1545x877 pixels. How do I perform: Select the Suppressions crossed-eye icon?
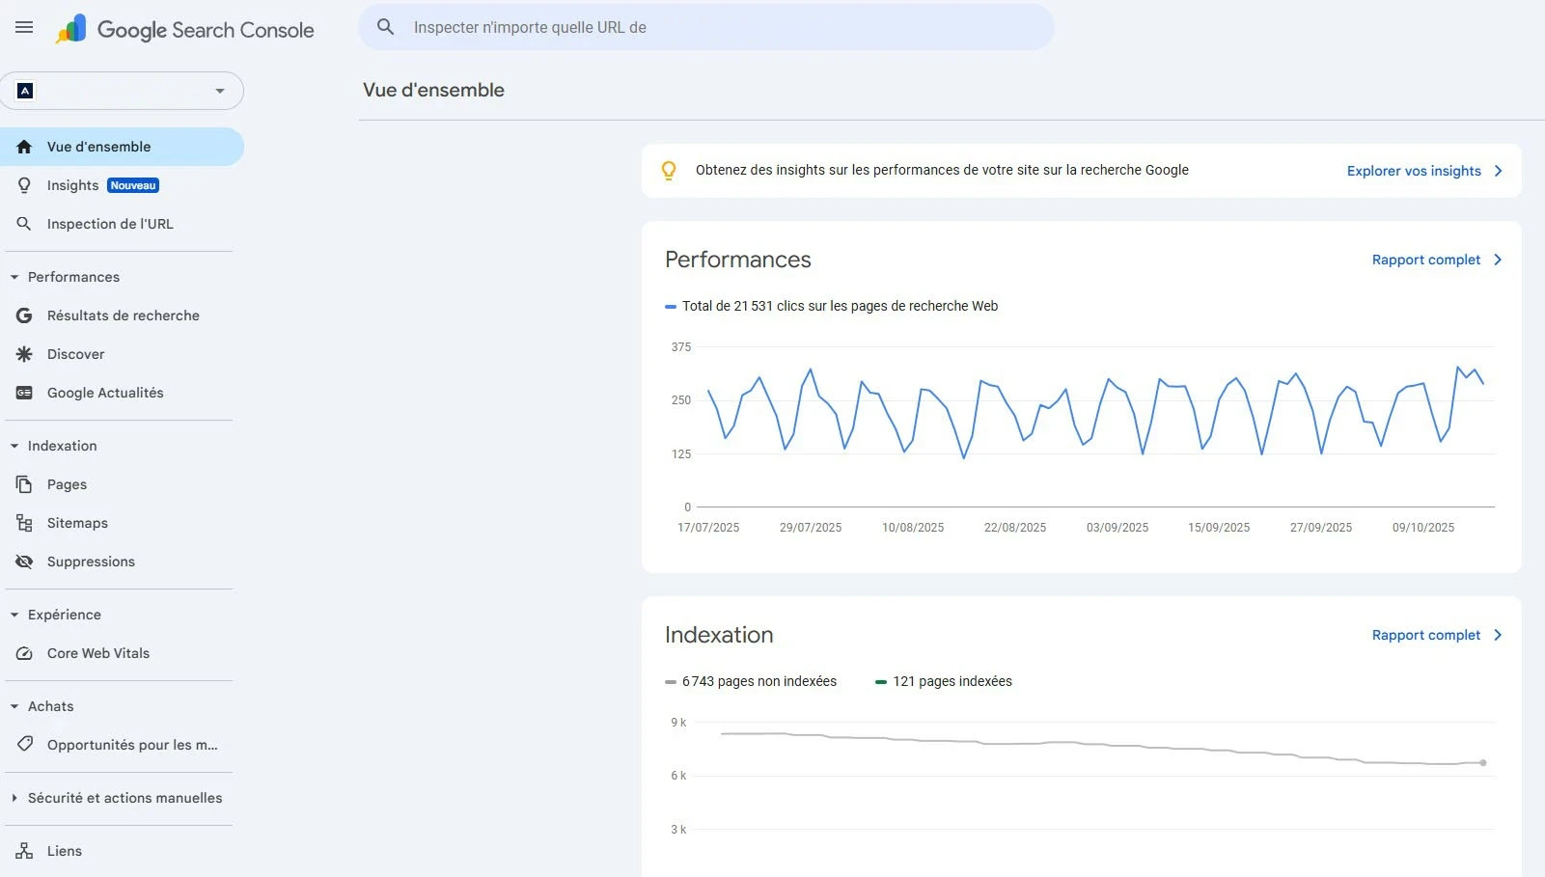(x=23, y=562)
